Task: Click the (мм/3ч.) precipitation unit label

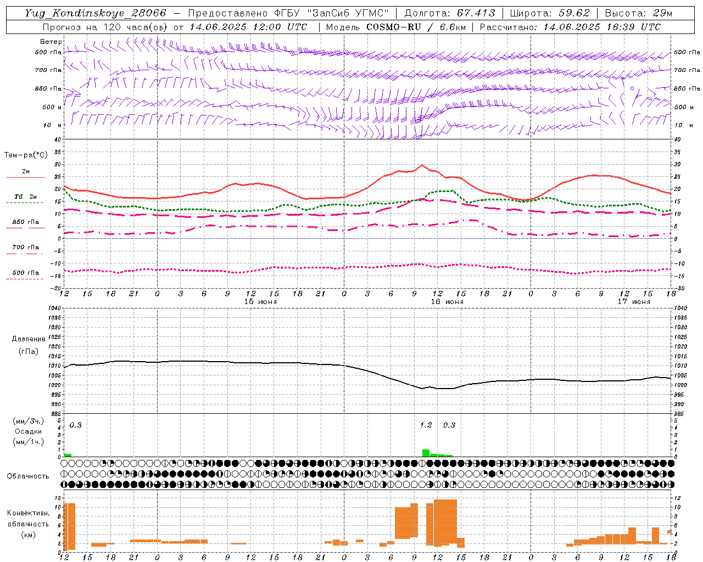Action: pos(29,421)
